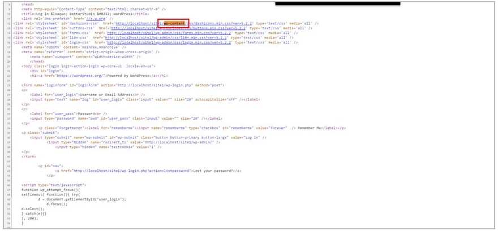Click the input name="log" line
This screenshot has height=231, width=498.
pyautogui.click(x=145, y=99)
